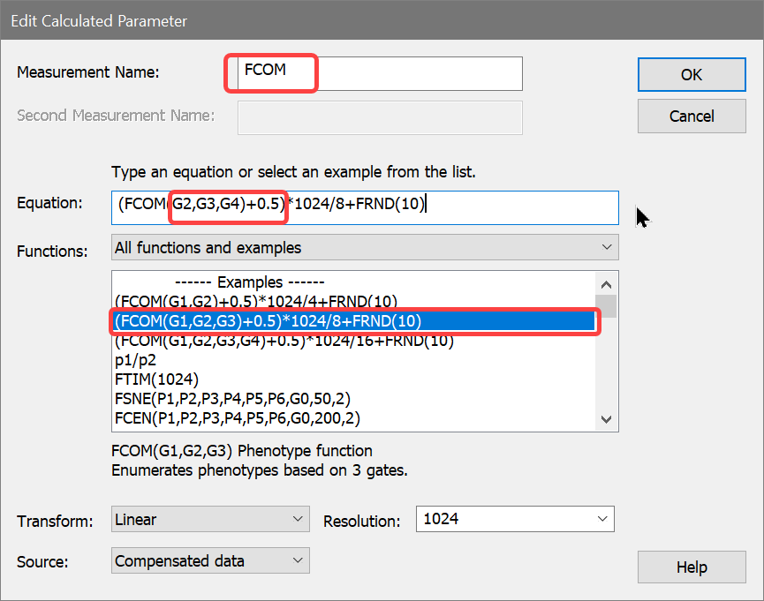Click the examples list scrollbar thumb
764x601 pixels.
tap(606, 306)
